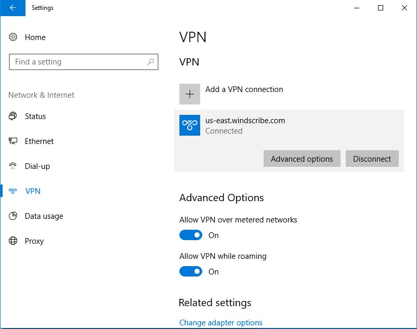417x329 pixels.
Task: Click the Home gear icon
Action: (14, 37)
